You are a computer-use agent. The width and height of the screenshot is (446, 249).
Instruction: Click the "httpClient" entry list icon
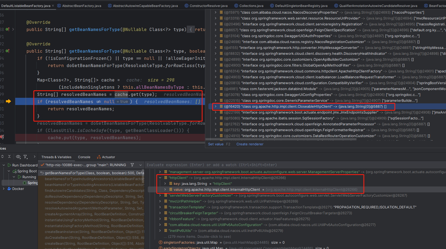pos(166,178)
